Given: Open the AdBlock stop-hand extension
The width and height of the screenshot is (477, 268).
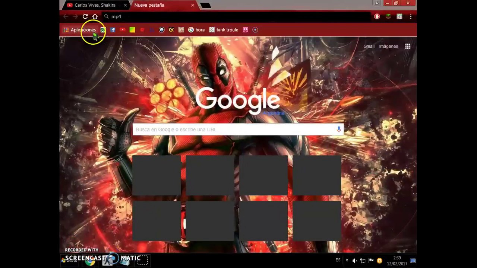Looking at the screenshot, I should pyautogui.click(x=377, y=16).
